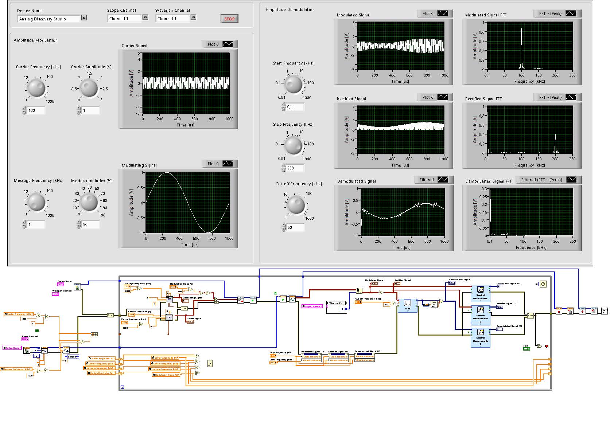Select the Spectral Measurements 2 block
Viewport: 614px width, 434px height.
coord(481,315)
